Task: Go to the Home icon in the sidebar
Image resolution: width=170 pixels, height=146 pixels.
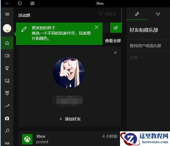Action: (x=7, y=43)
